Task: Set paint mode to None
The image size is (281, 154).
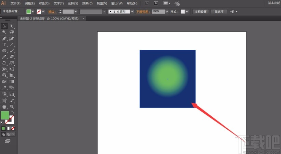Action: [x=13, y=128]
